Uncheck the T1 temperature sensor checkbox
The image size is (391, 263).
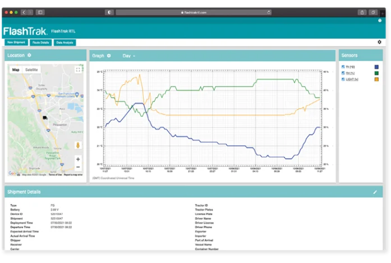coord(343,67)
